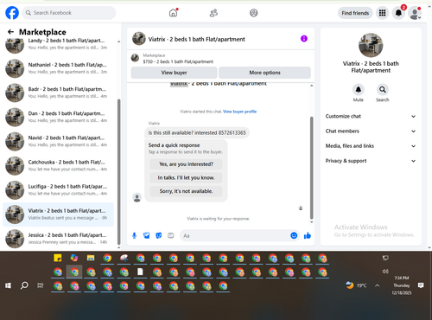Click Find friends button
The height and width of the screenshot is (320, 432).
click(355, 13)
